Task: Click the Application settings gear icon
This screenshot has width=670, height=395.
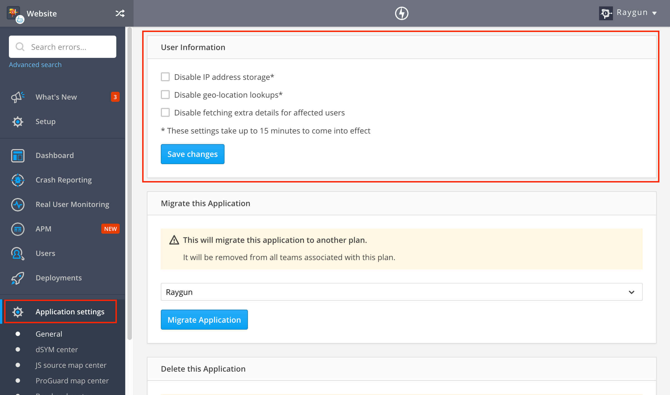Action: click(x=18, y=312)
